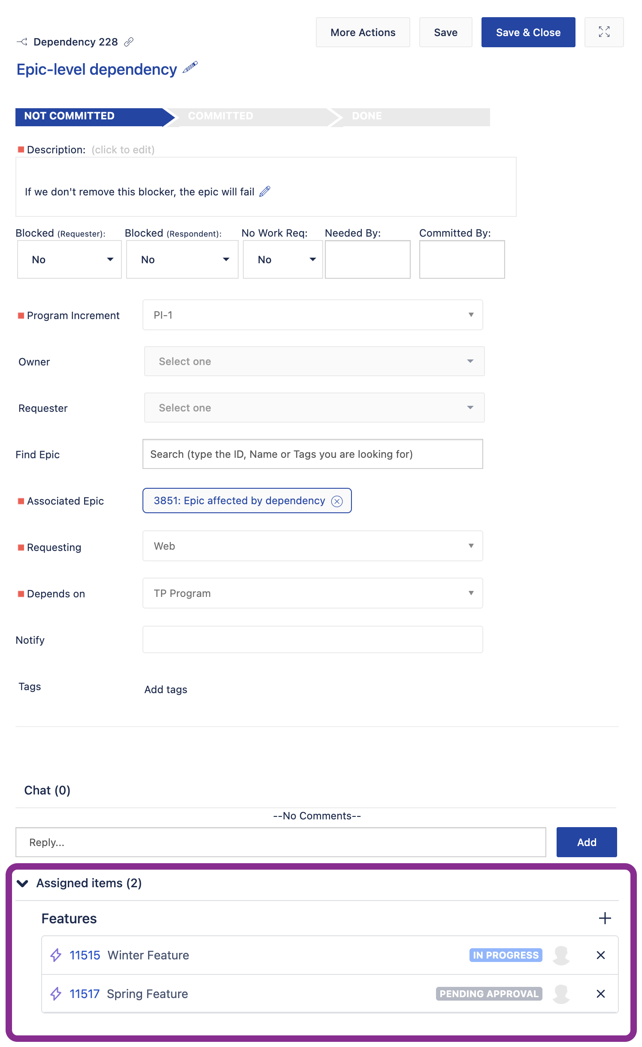Click the Find Epic search field

(312, 454)
